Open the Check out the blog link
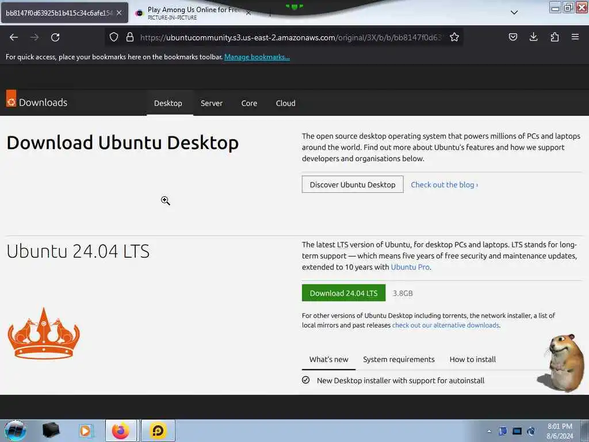589x442 pixels. tap(445, 185)
